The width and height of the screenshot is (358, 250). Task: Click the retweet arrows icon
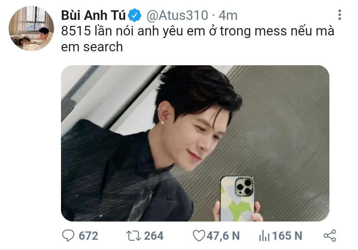(134, 236)
